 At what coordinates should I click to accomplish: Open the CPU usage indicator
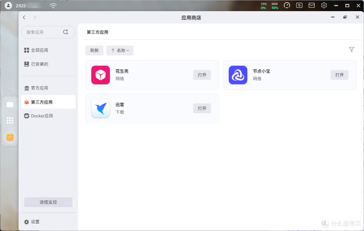(264, 6)
